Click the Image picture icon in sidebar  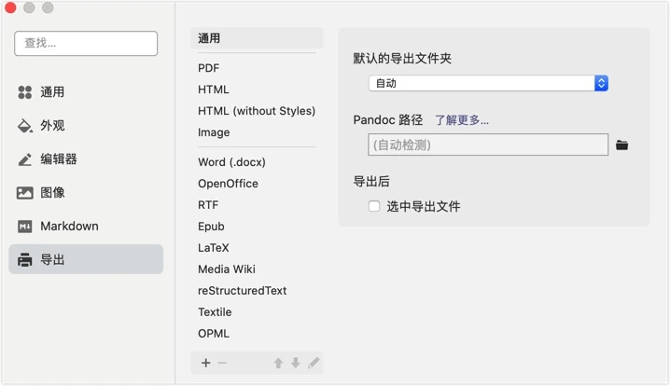point(25,193)
